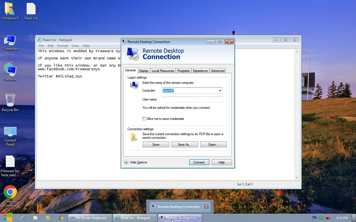Viewport: 356px width, 222px height.
Task: Click the Hide Options link text
Action: (x=139, y=162)
